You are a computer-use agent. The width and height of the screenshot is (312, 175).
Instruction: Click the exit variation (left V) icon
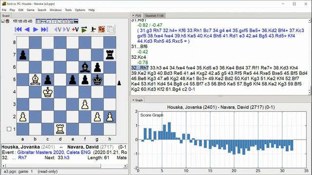(58, 29)
